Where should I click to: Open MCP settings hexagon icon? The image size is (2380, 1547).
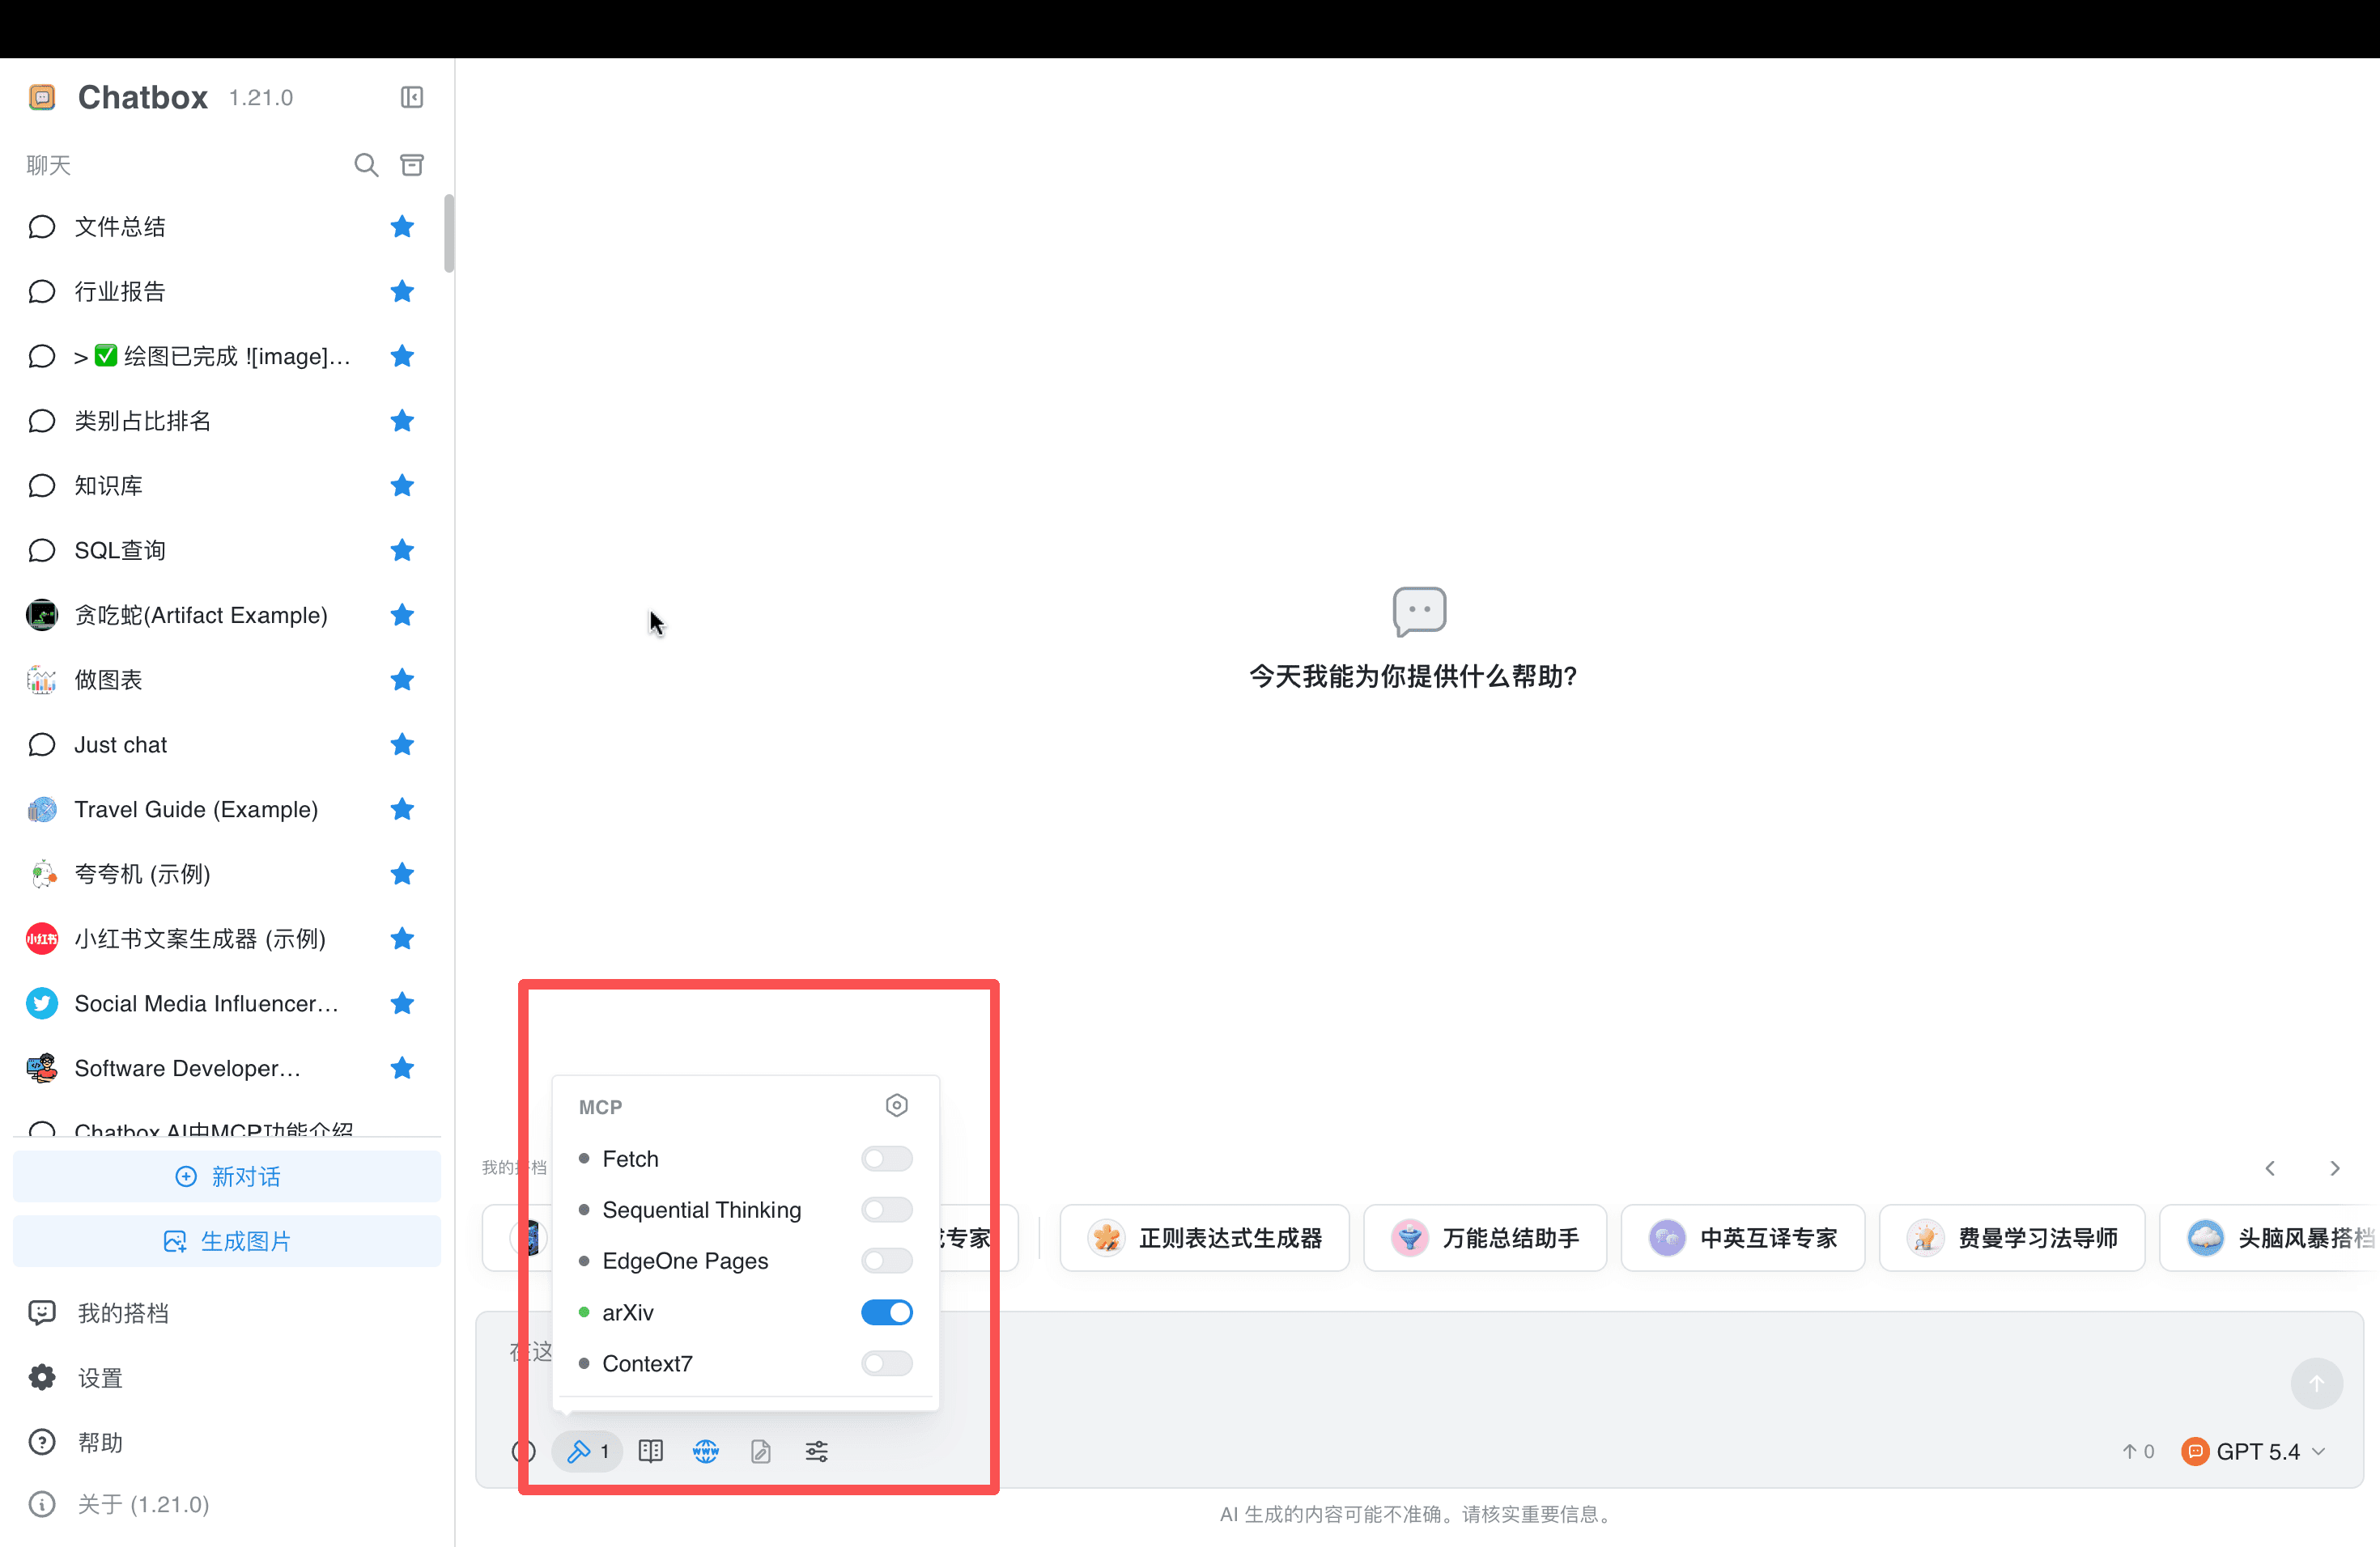click(x=896, y=1105)
